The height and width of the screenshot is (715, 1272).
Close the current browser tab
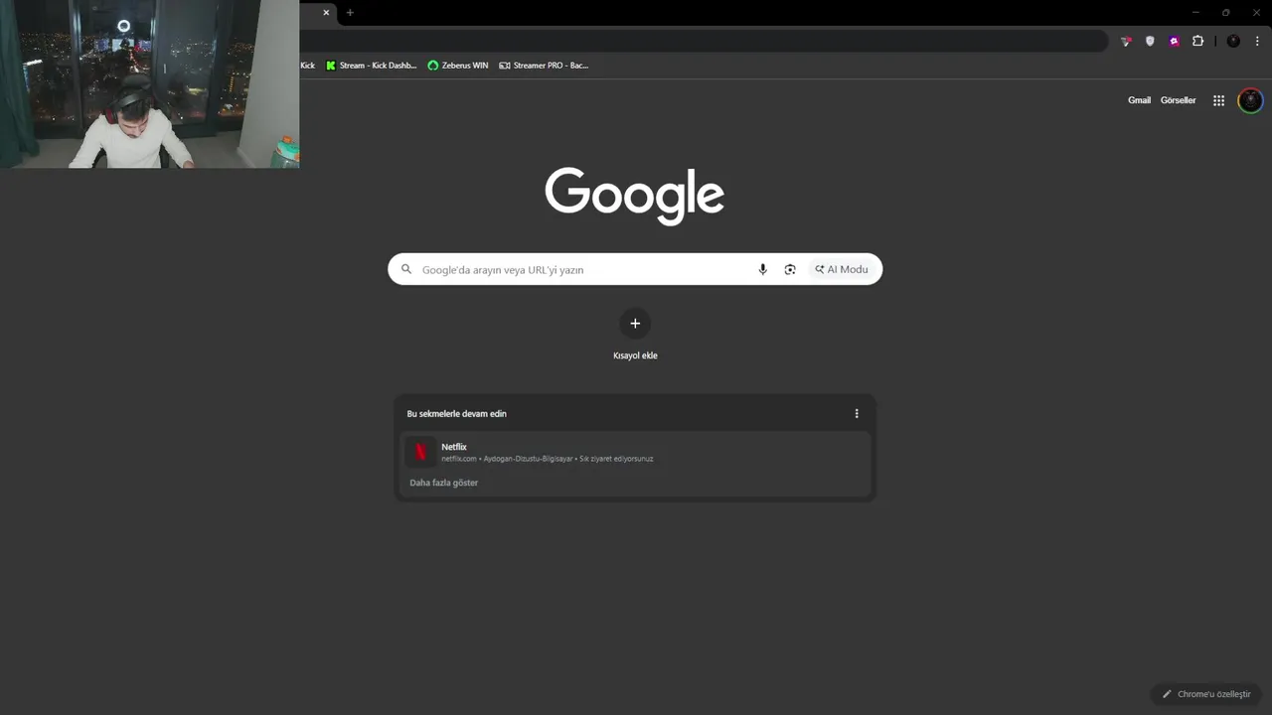pos(326,13)
